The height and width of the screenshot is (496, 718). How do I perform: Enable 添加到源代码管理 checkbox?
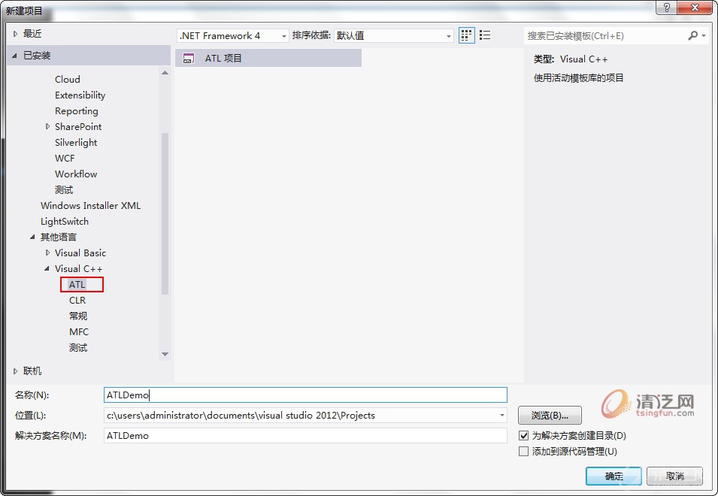(x=524, y=451)
